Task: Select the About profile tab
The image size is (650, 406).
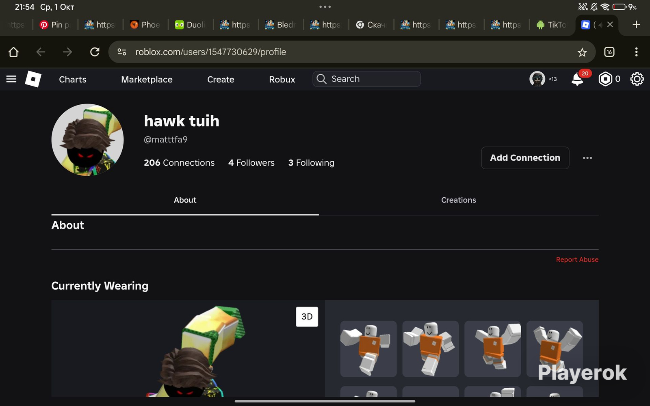Action: [185, 200]
